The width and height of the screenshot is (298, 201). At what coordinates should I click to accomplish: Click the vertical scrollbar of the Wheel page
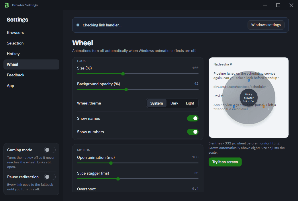(x=288, y=92)
